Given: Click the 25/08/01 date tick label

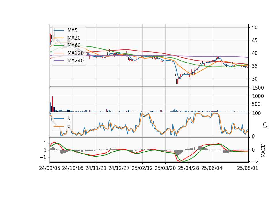Looking at the screenshot, I should (x=248, y=168).
